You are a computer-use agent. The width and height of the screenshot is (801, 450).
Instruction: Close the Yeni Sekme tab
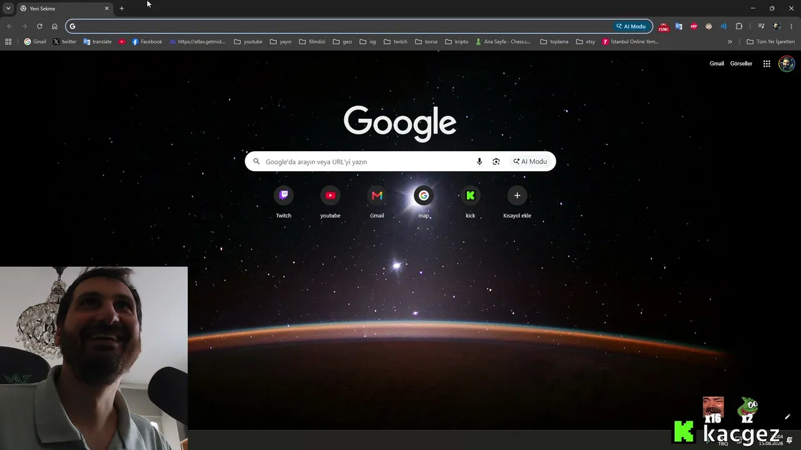106,9
